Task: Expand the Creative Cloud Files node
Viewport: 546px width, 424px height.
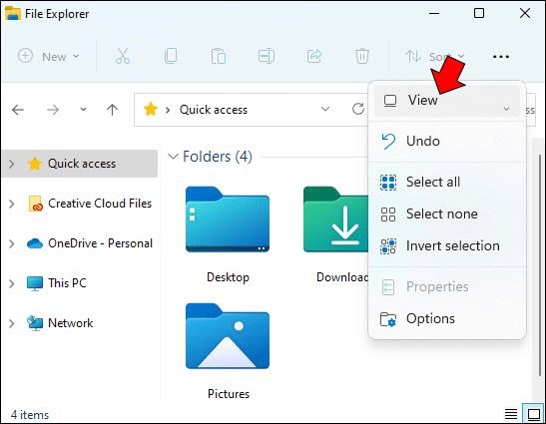Action: [12, 204]
